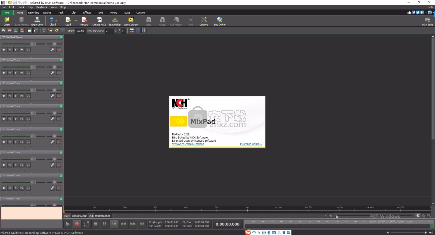
Task: Switch to the Mixing ribbon tab
Action: tap(114, 12)
